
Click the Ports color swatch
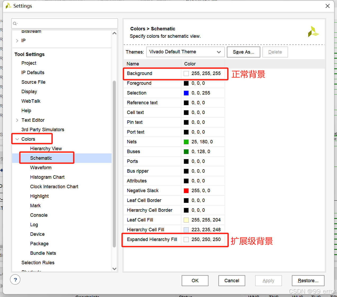[x=186, y=161]
